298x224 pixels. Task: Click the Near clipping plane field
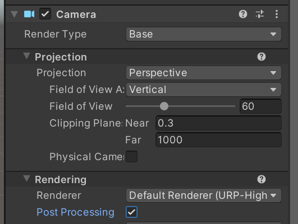218,123
